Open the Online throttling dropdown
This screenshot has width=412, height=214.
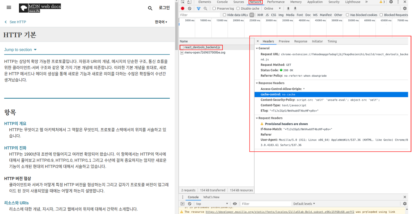272,8
